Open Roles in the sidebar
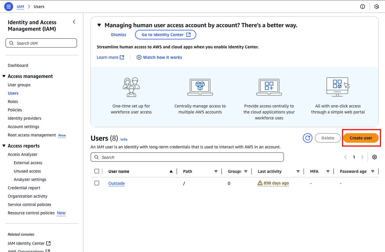 pyautogui.click(x=13, y=102)
